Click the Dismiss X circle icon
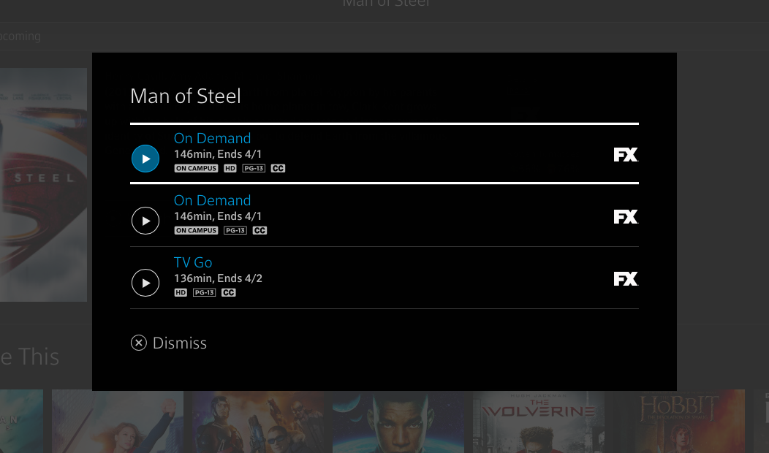 (139, 343)
